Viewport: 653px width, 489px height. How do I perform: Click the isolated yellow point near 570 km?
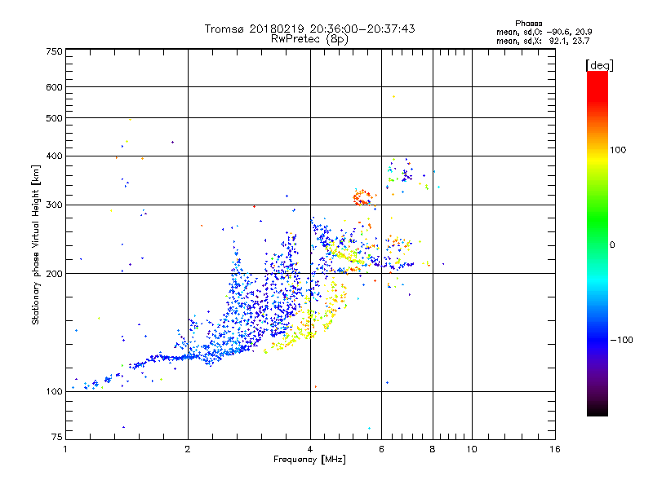393,96
